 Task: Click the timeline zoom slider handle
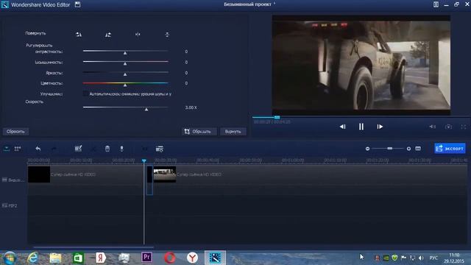pos(389,149)
